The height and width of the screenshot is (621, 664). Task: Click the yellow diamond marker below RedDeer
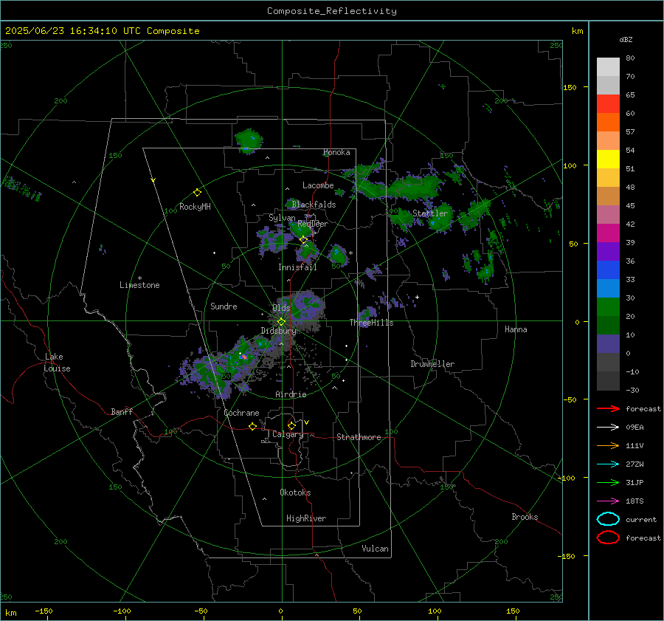click(x=303, y=240)
